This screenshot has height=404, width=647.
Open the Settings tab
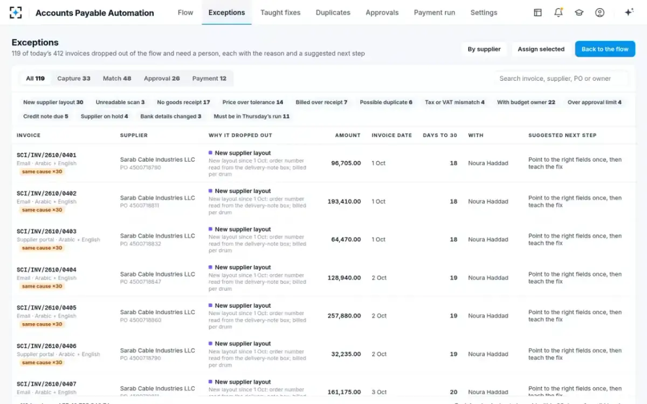484,12
